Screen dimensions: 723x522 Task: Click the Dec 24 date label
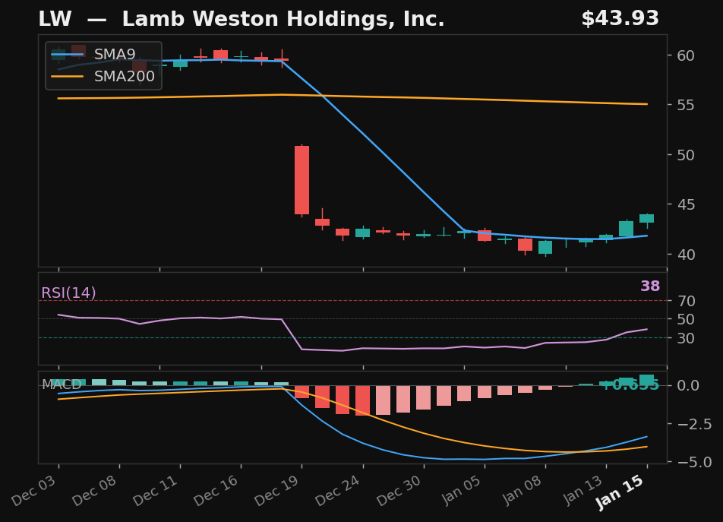(x=338, y=491)
